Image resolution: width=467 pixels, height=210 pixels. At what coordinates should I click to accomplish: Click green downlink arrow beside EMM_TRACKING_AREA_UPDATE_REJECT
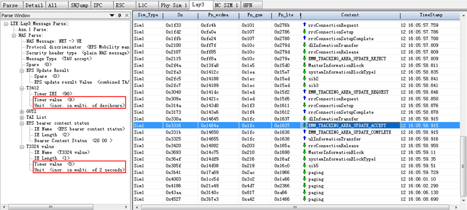(x=304, y=59)
